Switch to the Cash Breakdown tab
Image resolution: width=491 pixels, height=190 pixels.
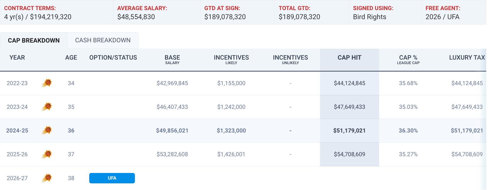[x=103, y=40]
